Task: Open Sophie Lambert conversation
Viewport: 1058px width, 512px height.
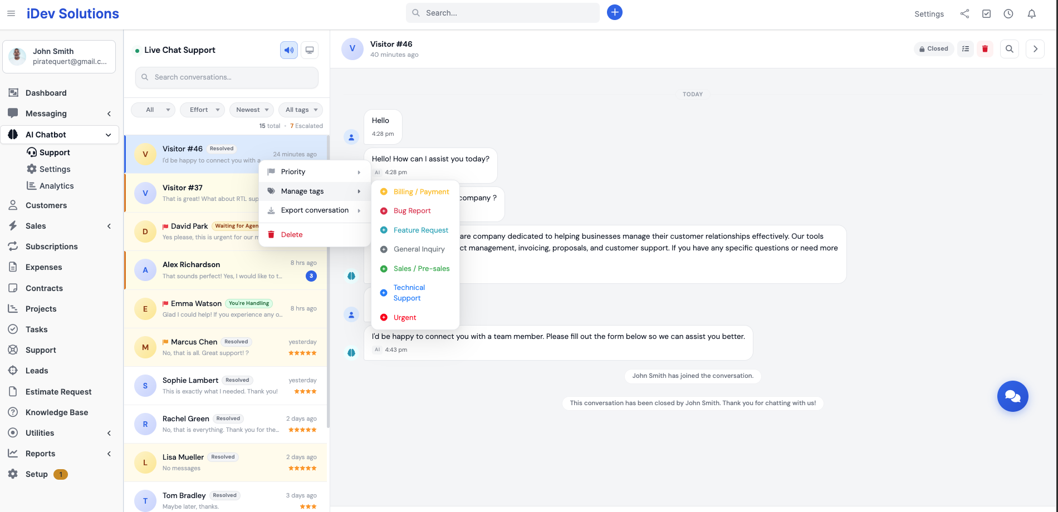Action: tap(226, 386)
